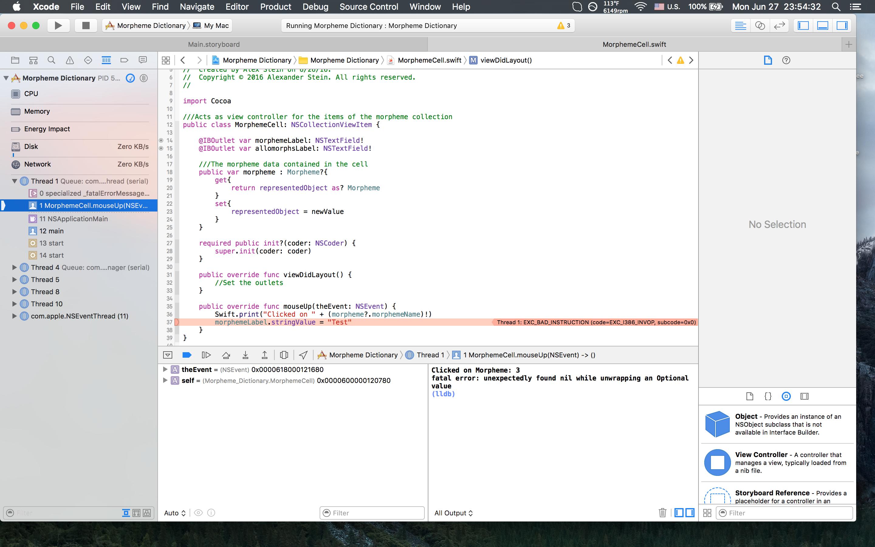Expand Thread 4 in debug navigator
Screen dimensions: 875x547
coord(15,267)
